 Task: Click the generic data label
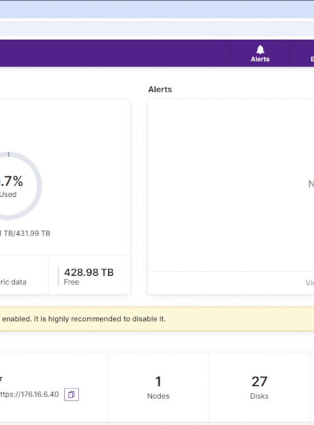pos(13,282)
